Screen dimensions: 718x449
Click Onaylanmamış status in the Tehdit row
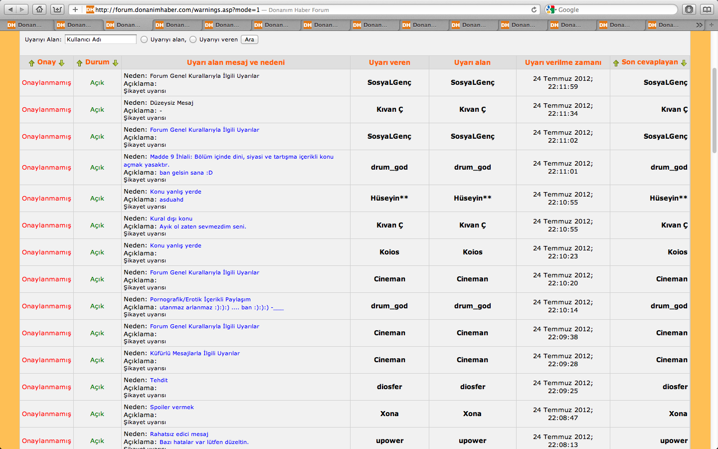click(x=46, y=387)
